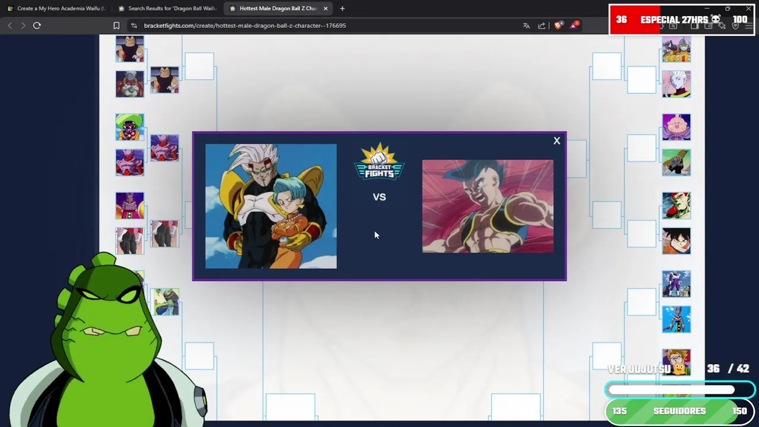Select the dark figure thumbnail in left first column
Screen dimensions: 759x427
point(130,240)
